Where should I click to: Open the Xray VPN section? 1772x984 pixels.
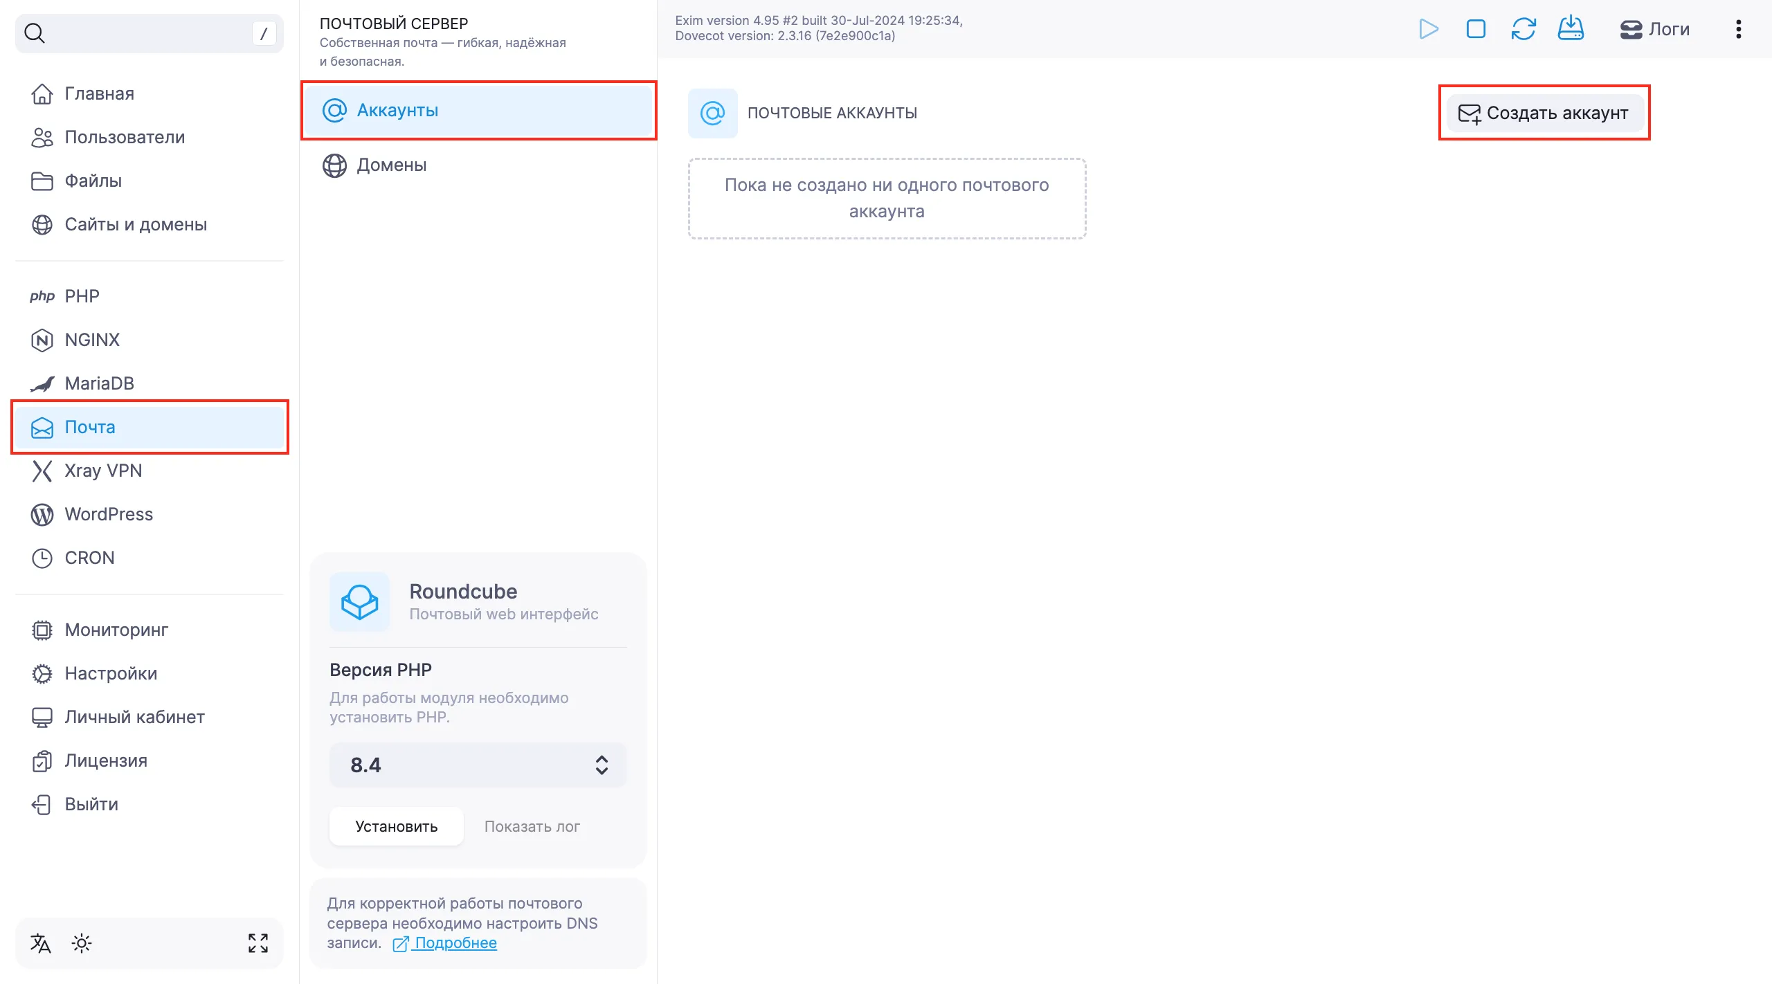[103, 471]
